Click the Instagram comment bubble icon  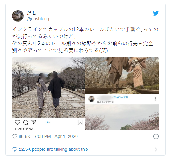[x=26, y=122]
